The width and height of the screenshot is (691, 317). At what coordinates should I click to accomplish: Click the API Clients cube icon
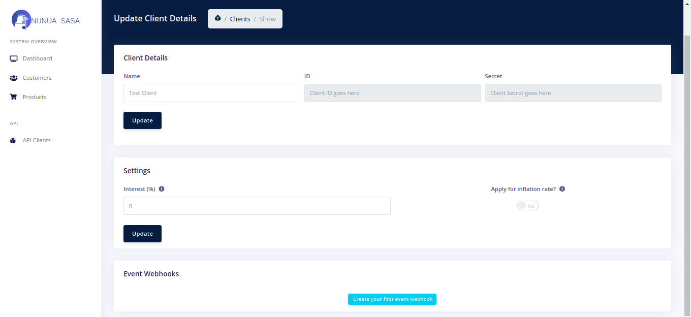pos(13,141)
